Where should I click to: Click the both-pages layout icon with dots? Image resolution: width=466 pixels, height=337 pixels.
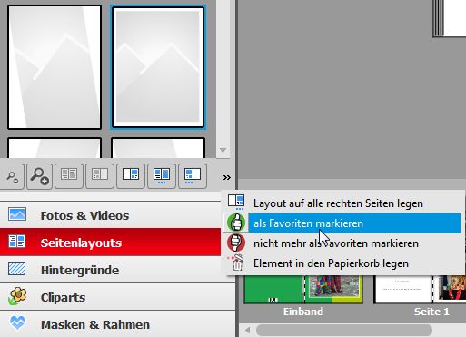click(162, 176)
